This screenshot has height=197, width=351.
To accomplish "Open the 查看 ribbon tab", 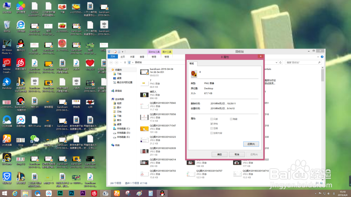I will point(142,57).
